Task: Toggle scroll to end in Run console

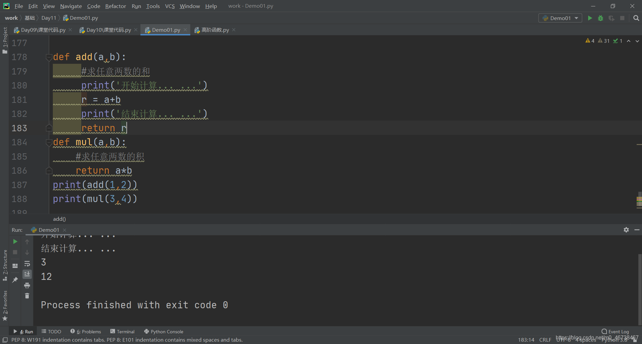Action: pos(27,274)
